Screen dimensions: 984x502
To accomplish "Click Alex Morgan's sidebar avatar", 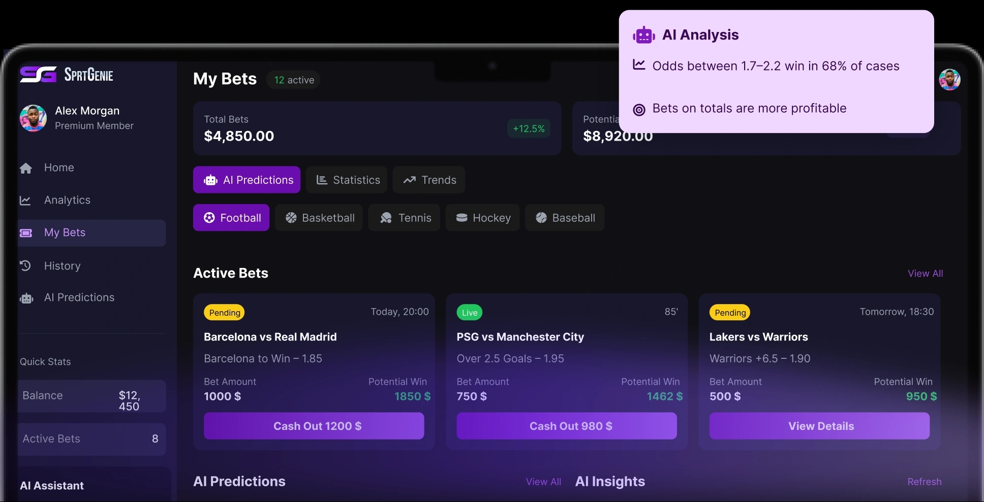I will 33,118.
